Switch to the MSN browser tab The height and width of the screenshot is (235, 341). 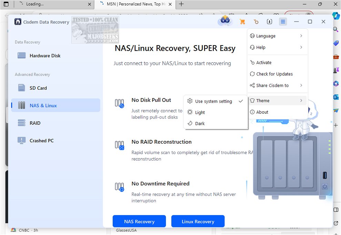click(x=135, y=4)
